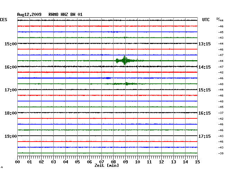Viewport: 225px width, 171px height.
Task: Click the 13:15 UTC time label
Action: pyautogui.click(x=205, y=44)
